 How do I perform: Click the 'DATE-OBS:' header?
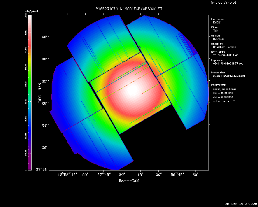tap(218, 52)
